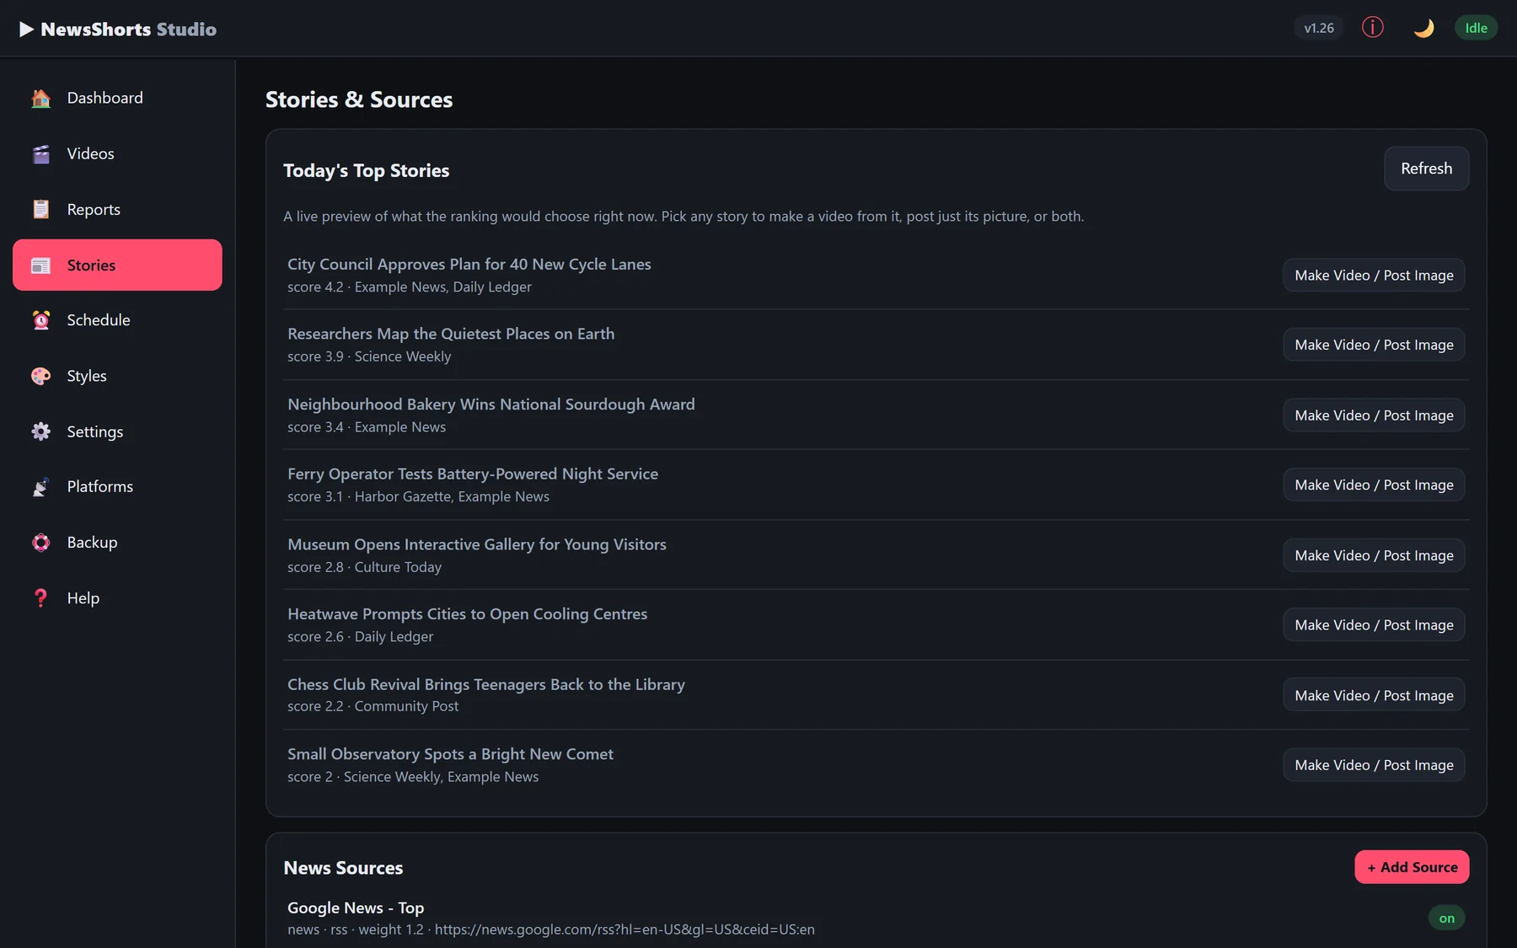Viewport: 1517px width, 948px height.
Task: Click 'score 2.2 · Community Post' line
Action: [x=373, y=706]
